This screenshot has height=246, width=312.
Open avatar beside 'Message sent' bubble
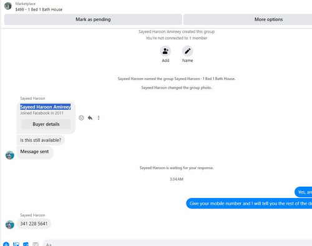click(10, 155)
